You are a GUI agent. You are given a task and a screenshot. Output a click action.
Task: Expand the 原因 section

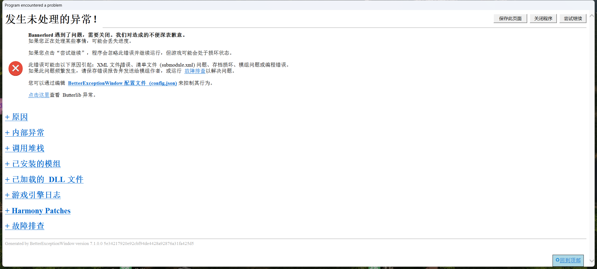16,117
